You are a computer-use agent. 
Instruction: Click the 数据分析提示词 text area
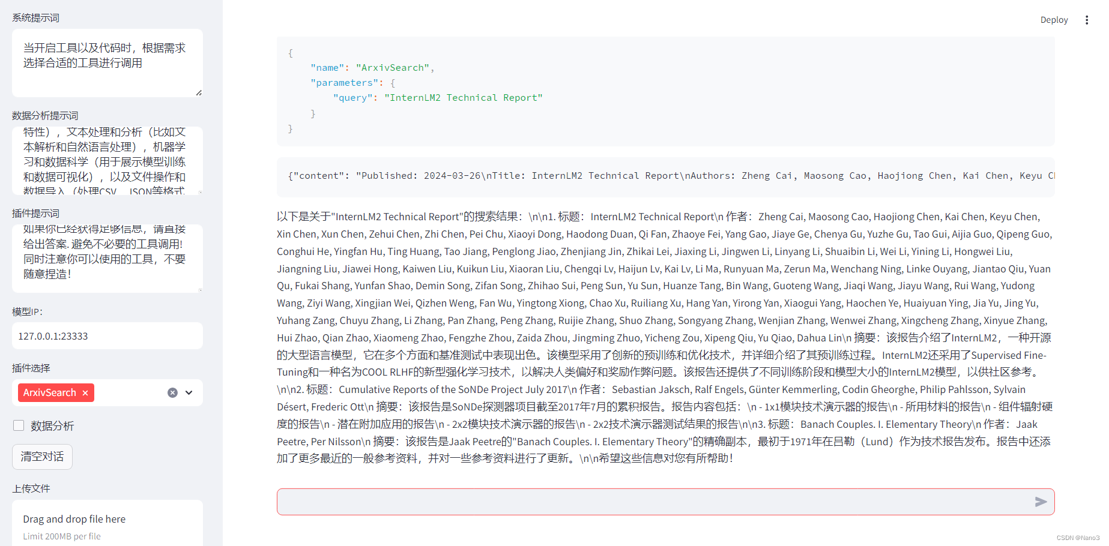[x=107, y=161]
